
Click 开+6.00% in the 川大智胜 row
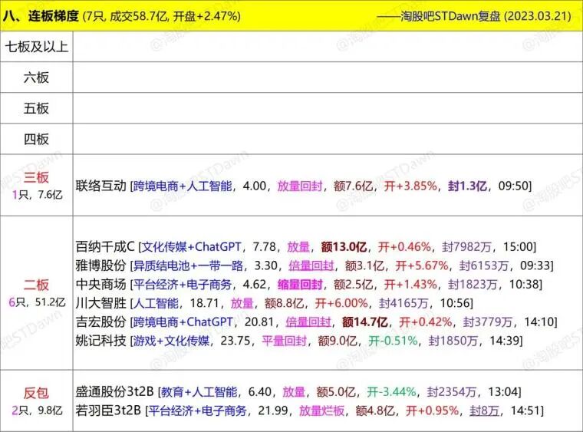pos(341,303)
